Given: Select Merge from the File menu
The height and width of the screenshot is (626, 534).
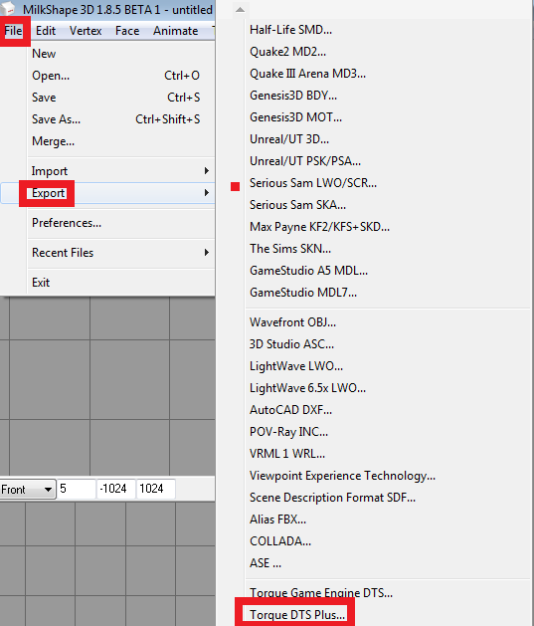Looking at the screenshot, I should tap(53, 141).
